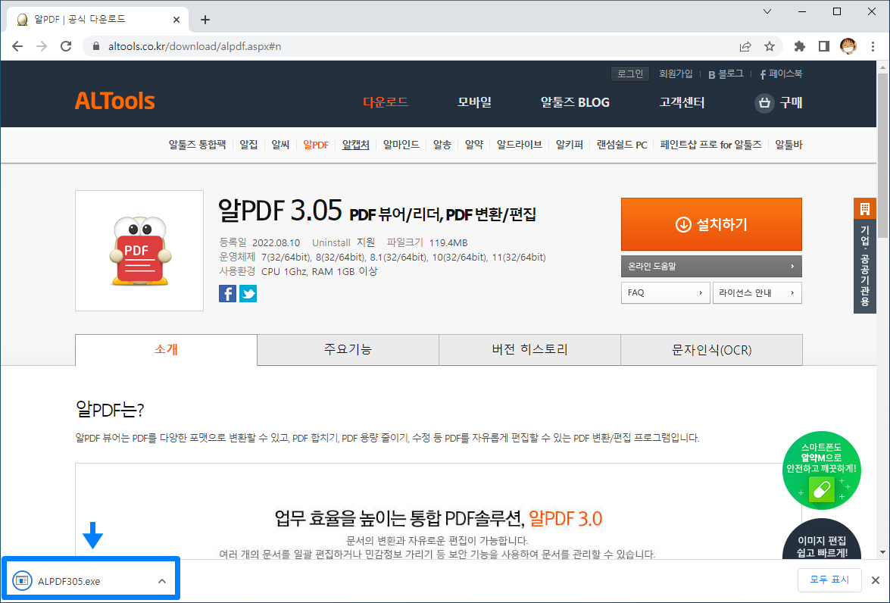Select 페인트샵 프로 for 알툴즈
Screen dimensions: 890x603
[x=710, y=145]
